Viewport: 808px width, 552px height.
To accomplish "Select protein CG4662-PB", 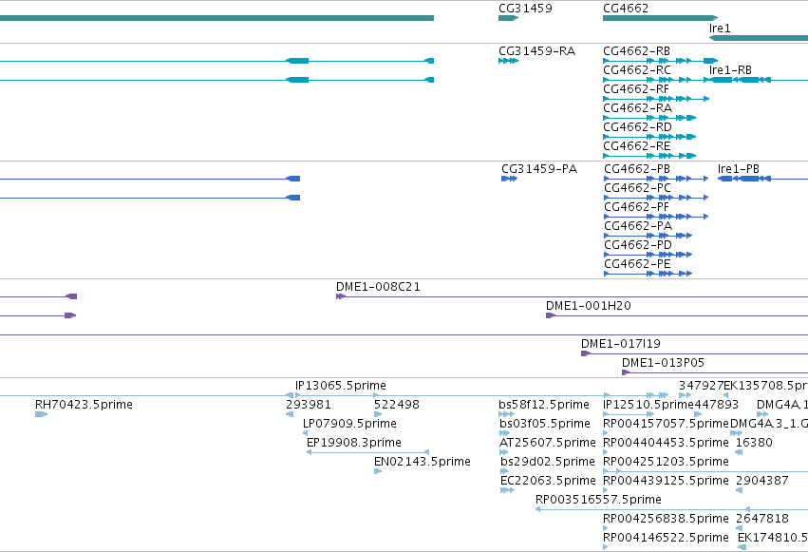I will coord(637,169).
